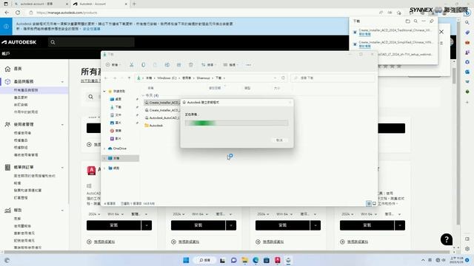Open Microsoft Edge from the taskbar
Viewport: 474px width, 266px height.
[x=256, y=260]
